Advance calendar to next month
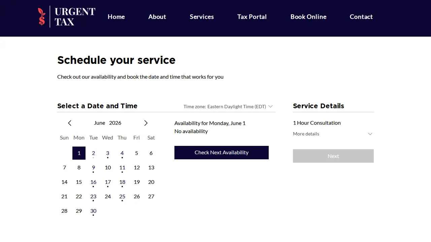This screenshot has width=431, height=242. point(146,123)
